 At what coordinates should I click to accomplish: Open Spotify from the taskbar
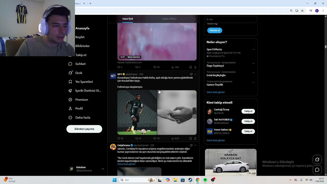(205, 180)
